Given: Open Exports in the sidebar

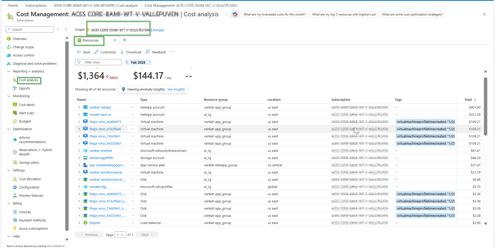Looking at the screenshot, I should tap(25, 88).
